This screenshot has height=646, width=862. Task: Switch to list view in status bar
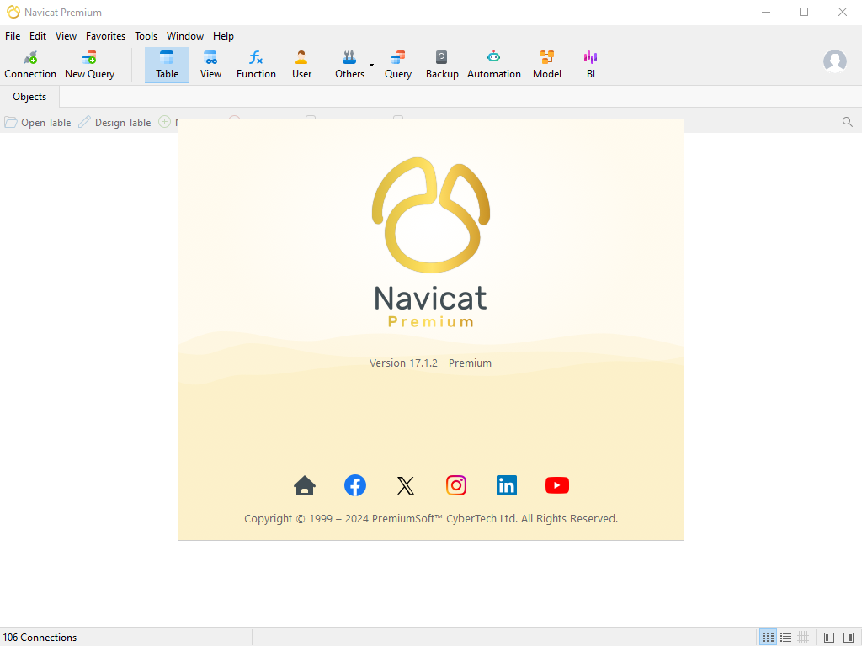point(785,638)
